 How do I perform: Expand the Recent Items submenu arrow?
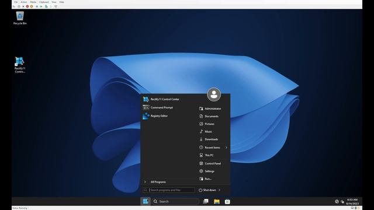click(x=226, y=148)
